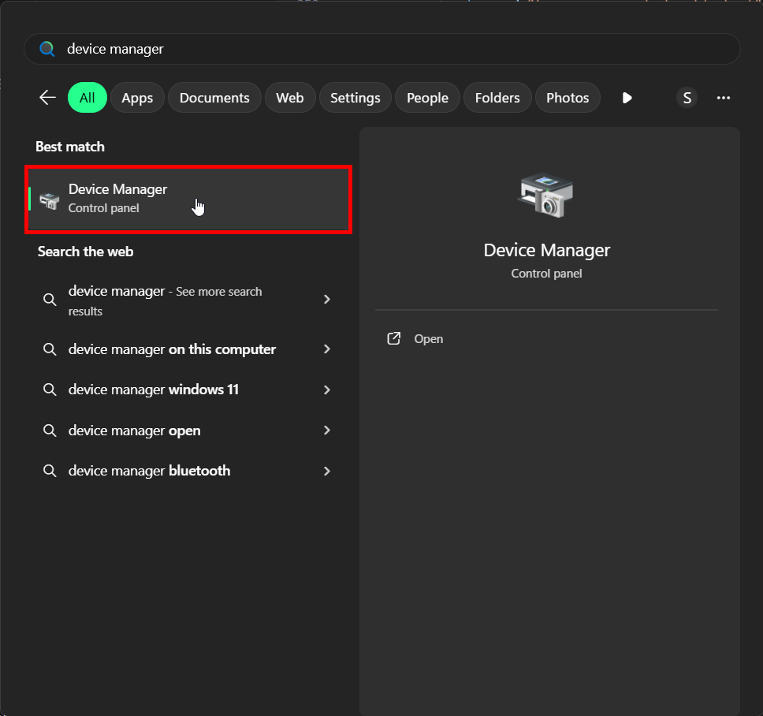The height and width of the screenshot is (716, 763).
Task: Switch to the Apps filter tab
Action: 137,97
